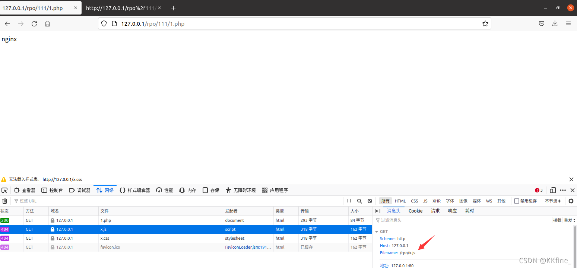Filter requests by 所有 (All)
The width and height of the screenshot is (577, 268).
point(385,201)
